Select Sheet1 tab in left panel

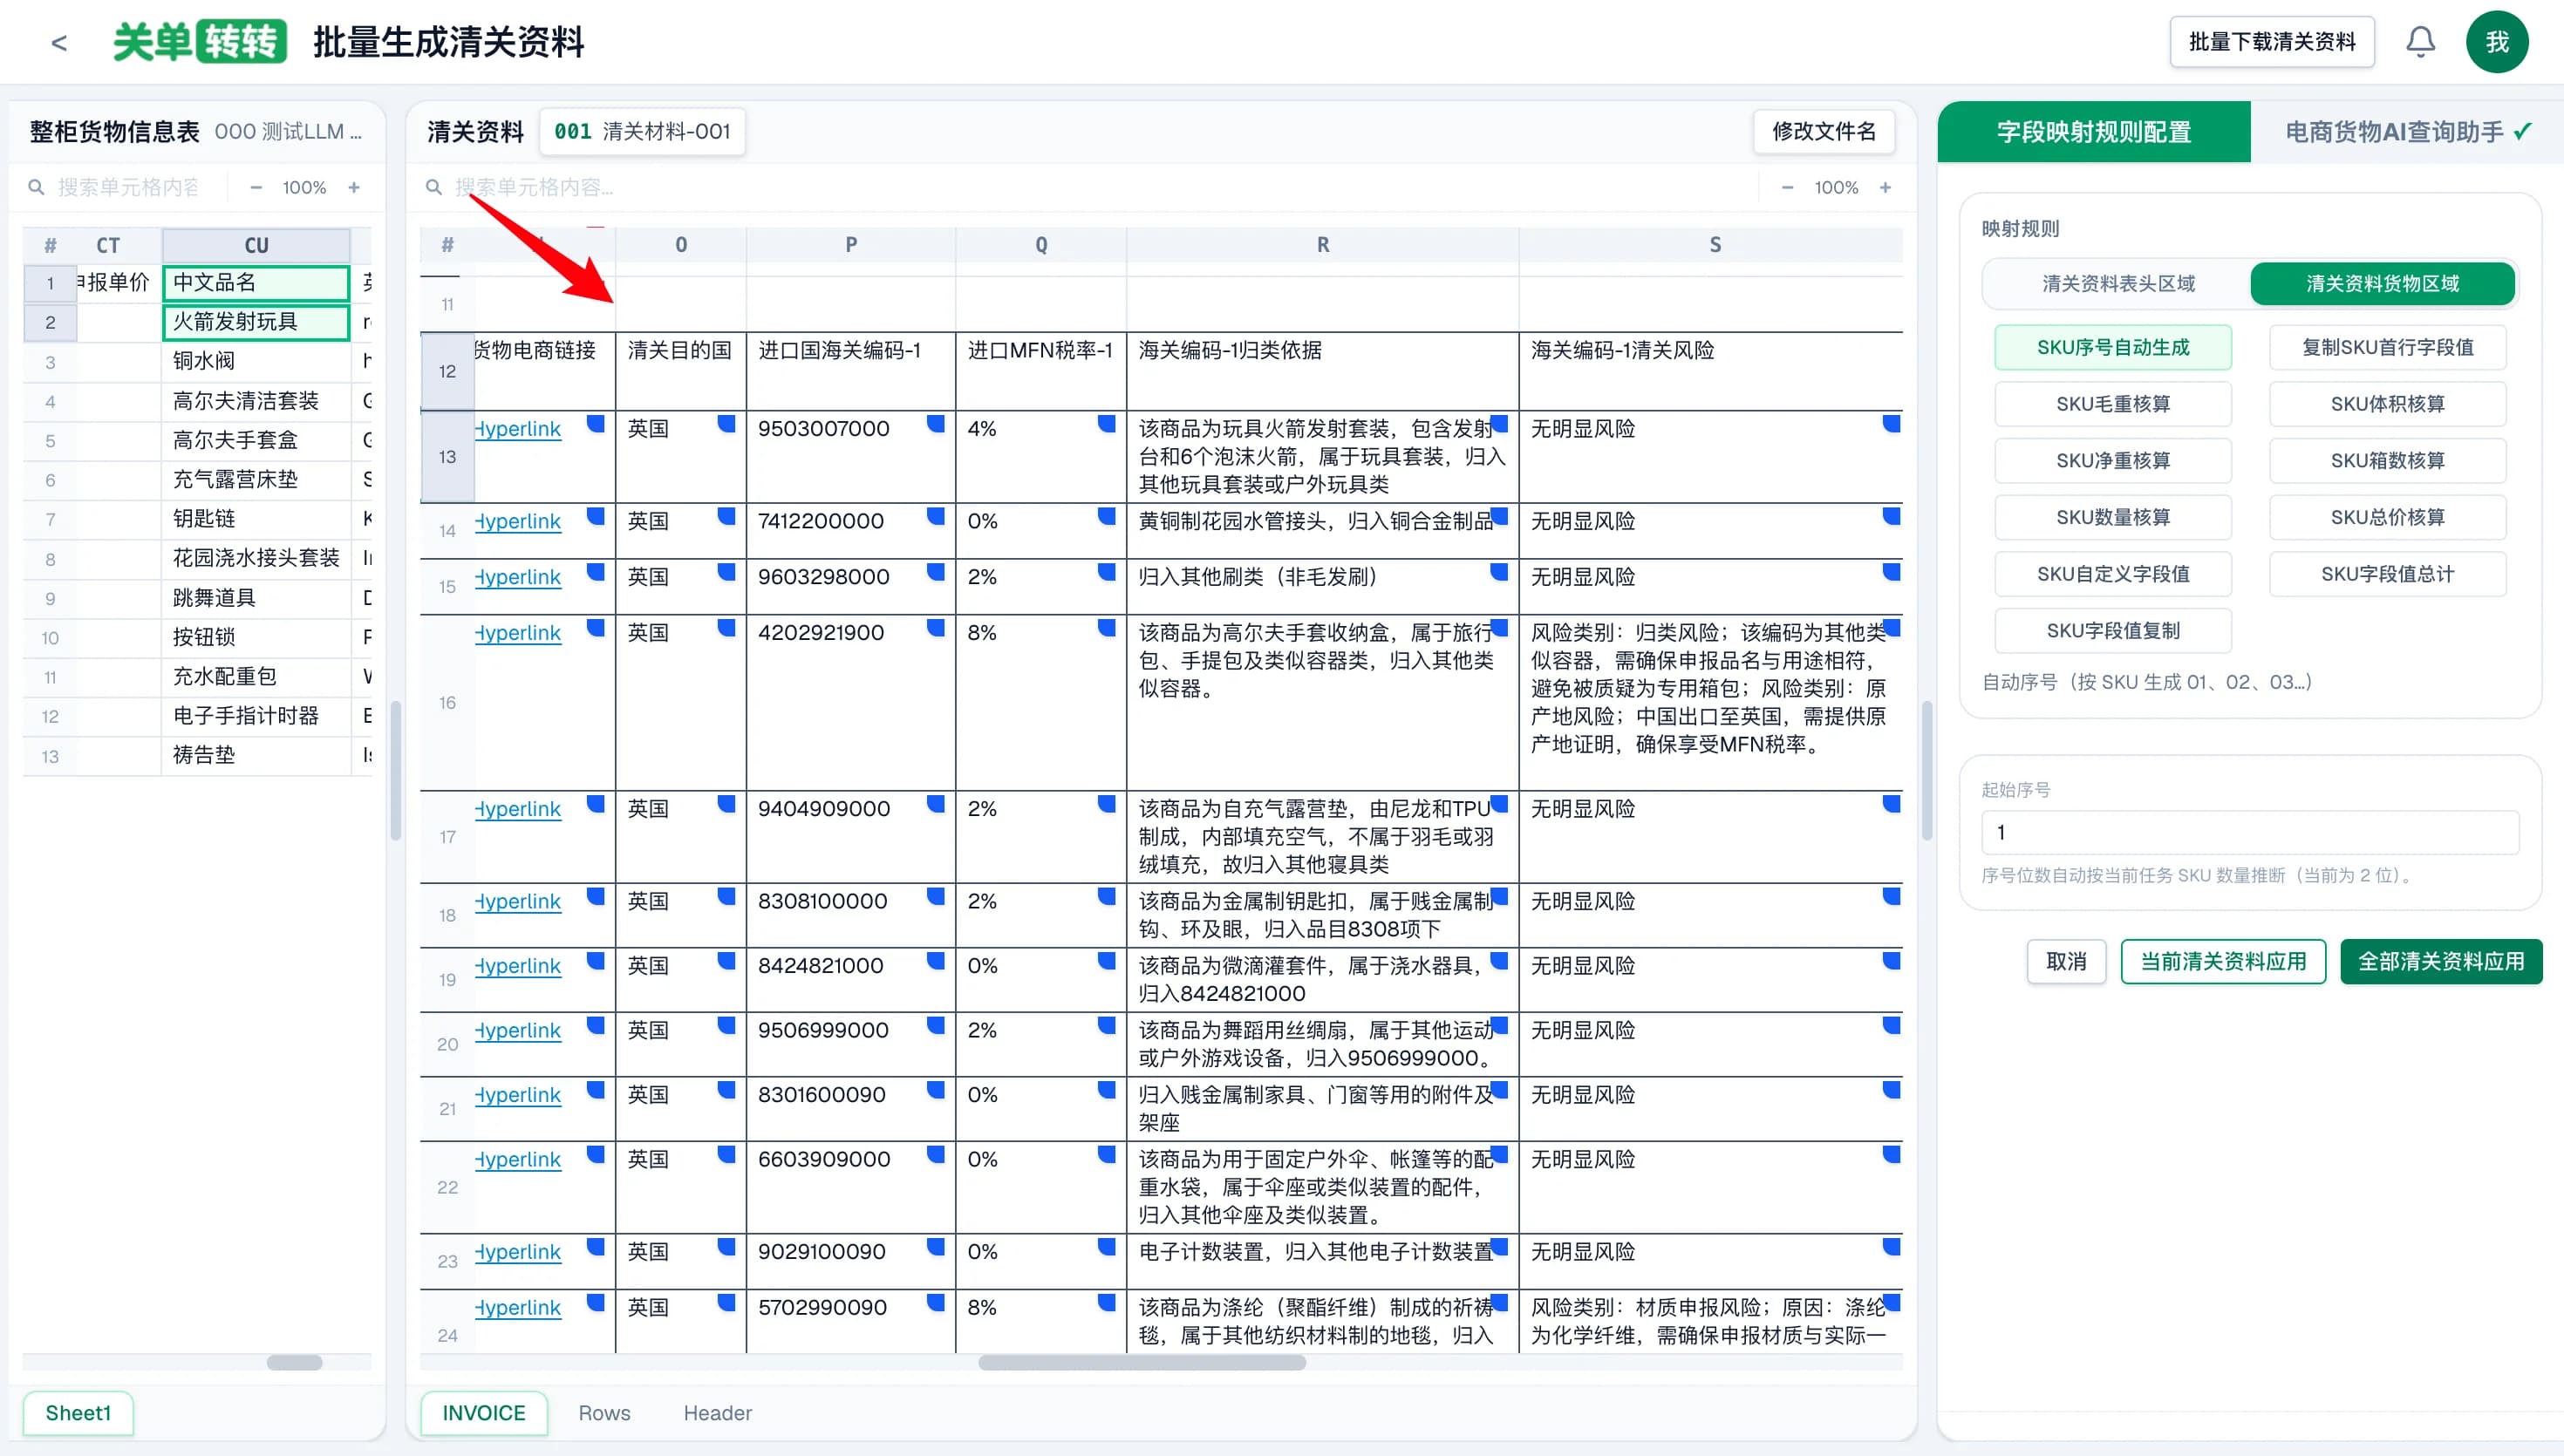click(78, 1413)
